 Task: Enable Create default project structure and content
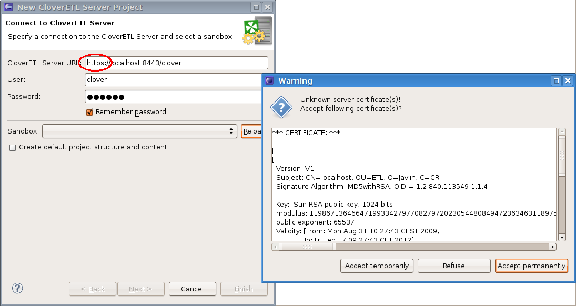coord(12,147)
